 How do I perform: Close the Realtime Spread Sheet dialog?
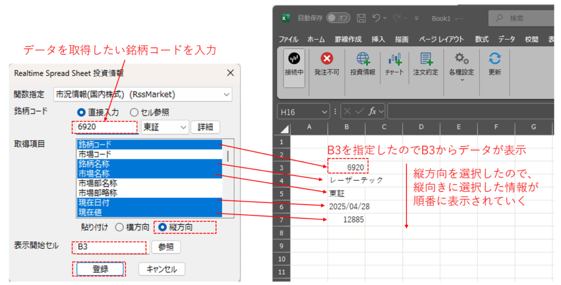tap(231, 73)
